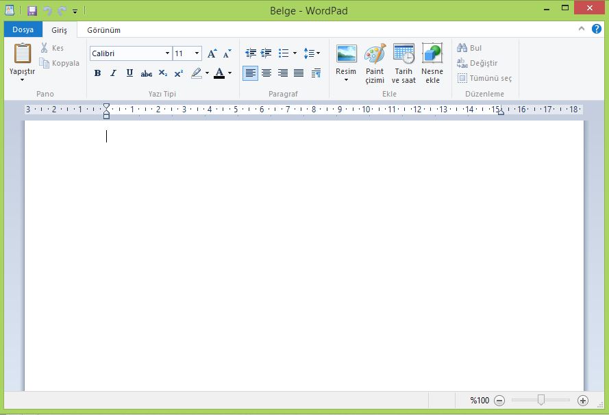Insert Tarih ve saat
Image resolution: width=609 pixels, height=415 pixels.
pyautogui.click(x=403, y=64)
